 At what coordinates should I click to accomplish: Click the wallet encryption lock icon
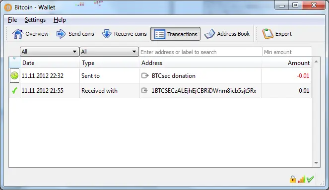(293, 179)
